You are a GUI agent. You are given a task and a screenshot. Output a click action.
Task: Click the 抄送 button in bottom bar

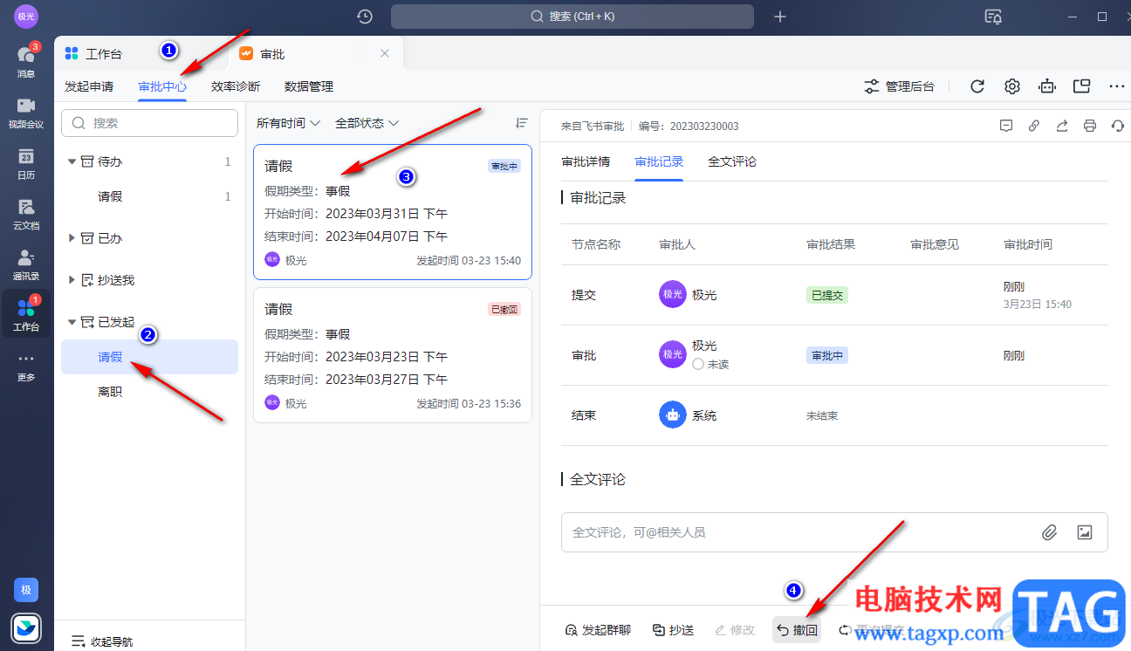coord(673,630)
